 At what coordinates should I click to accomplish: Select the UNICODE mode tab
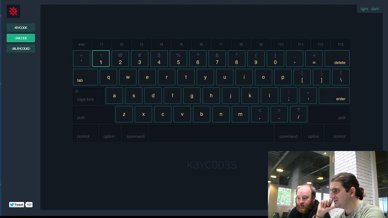coord(21,38)
